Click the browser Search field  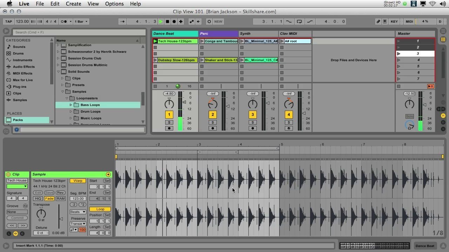point(79,32)
